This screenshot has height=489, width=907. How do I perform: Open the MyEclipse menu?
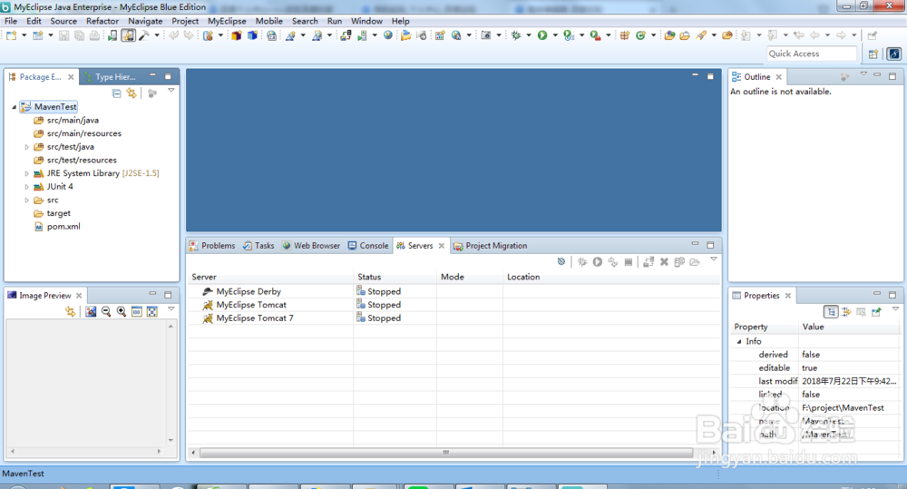coord(227,21)
